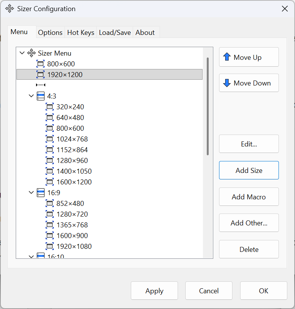This screenshot has height=309, width=295.
Task: Open the Hot Keys tab
Action: pos(81,33)
